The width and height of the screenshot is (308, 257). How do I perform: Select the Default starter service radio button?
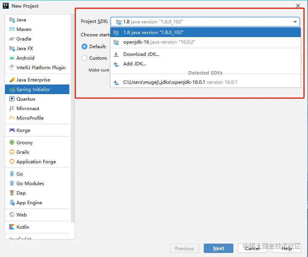84,46
